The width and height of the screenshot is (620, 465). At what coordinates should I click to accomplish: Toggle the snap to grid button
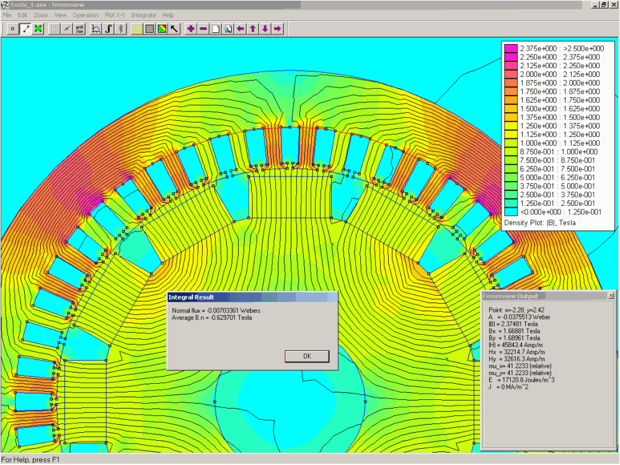(67, 29)
